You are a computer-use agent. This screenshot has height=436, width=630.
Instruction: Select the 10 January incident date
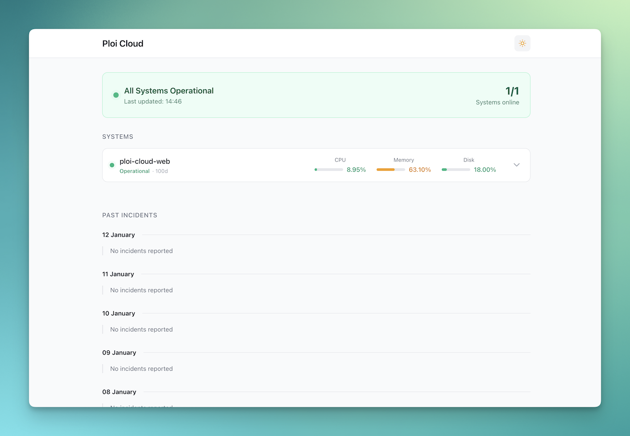tap(118, 314)
